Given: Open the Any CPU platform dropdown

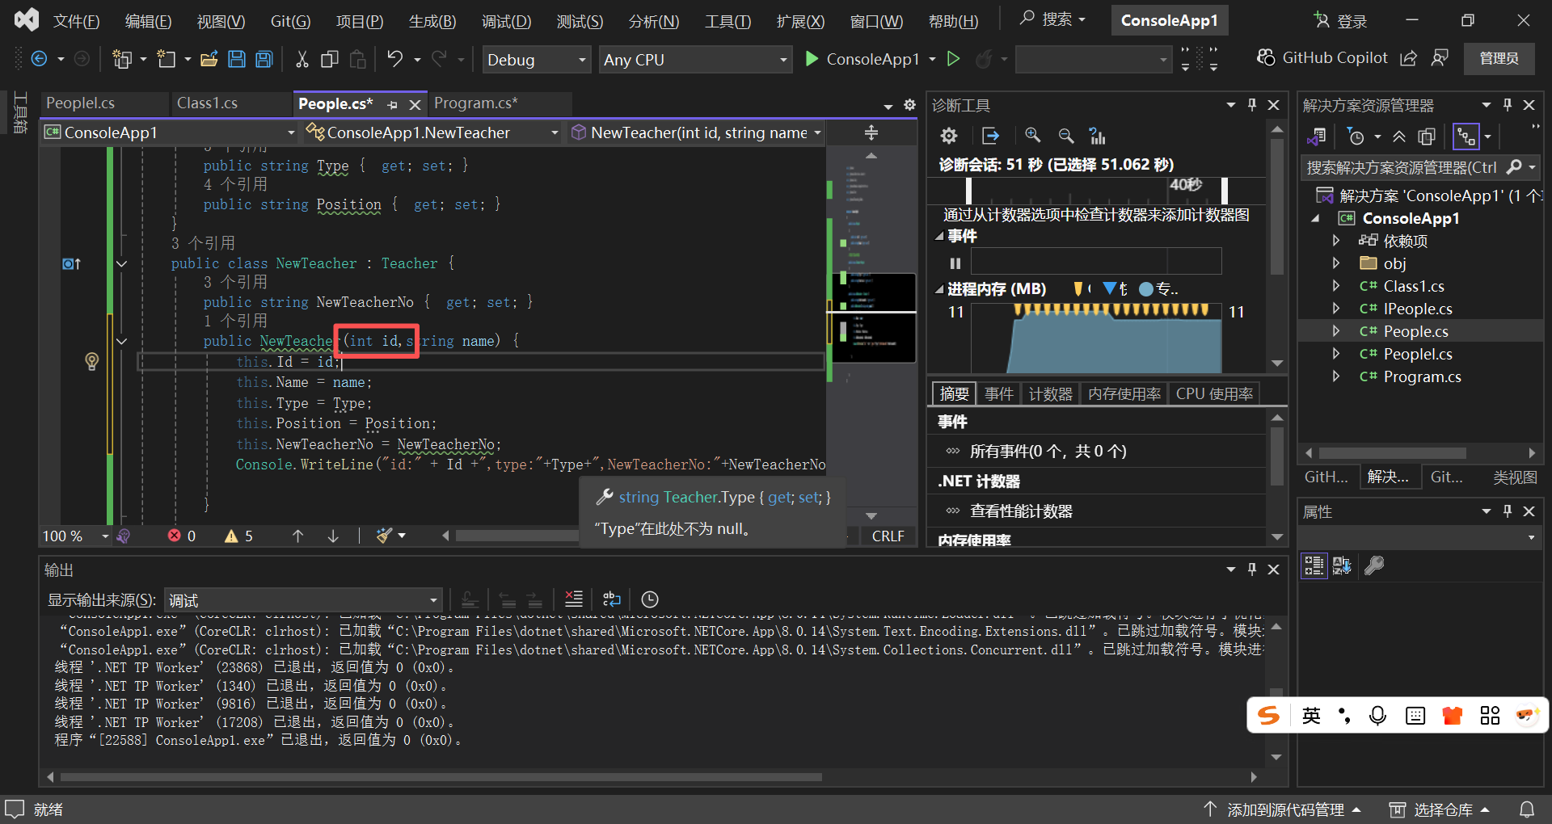Looking at the screenshot, I should point(695,60).
